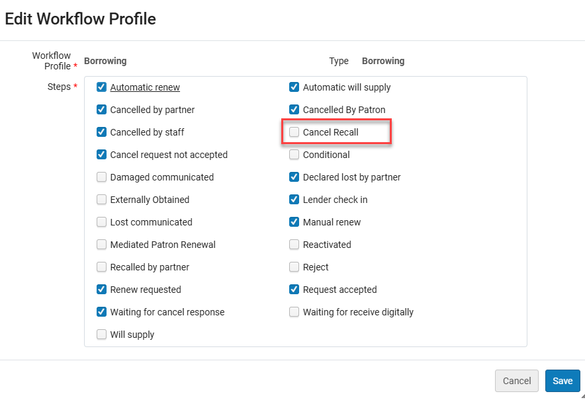
Task: Enable the Damaged communicated step
Action: pyautogui.click(x=101, y=177)
